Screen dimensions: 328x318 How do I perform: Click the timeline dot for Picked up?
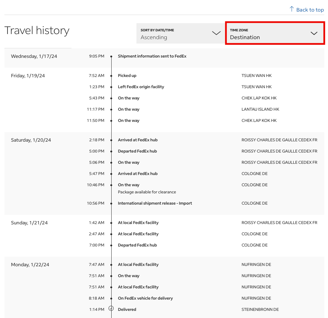click(x=111, y=76)
